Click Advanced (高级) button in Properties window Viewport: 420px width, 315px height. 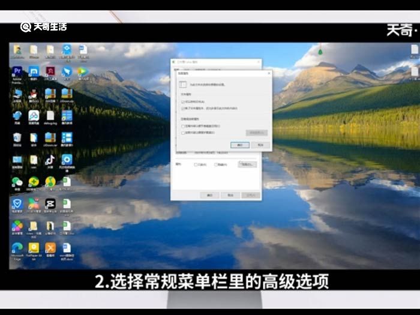(x=247, y=164)
